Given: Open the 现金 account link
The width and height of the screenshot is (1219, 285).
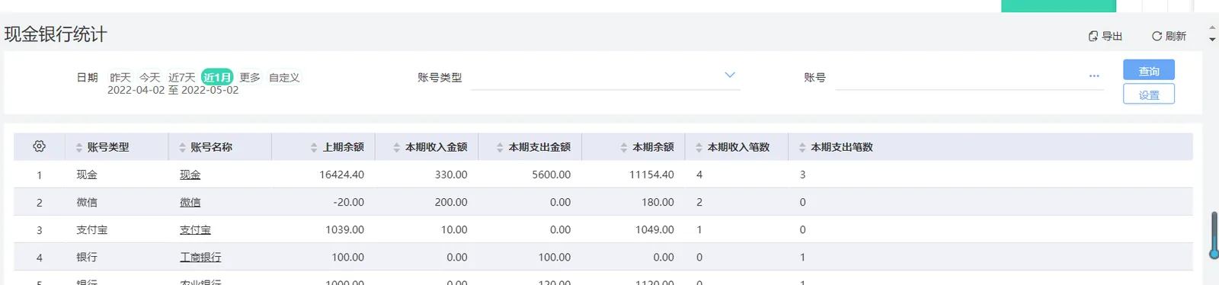Looking at the screenshot, I should point(190,175).
